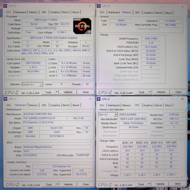Viewport: 190px width, 190px height.
Task: Go to SPD tab in Mainboard window
Action: pyautogui.click(x=44, y=105)
